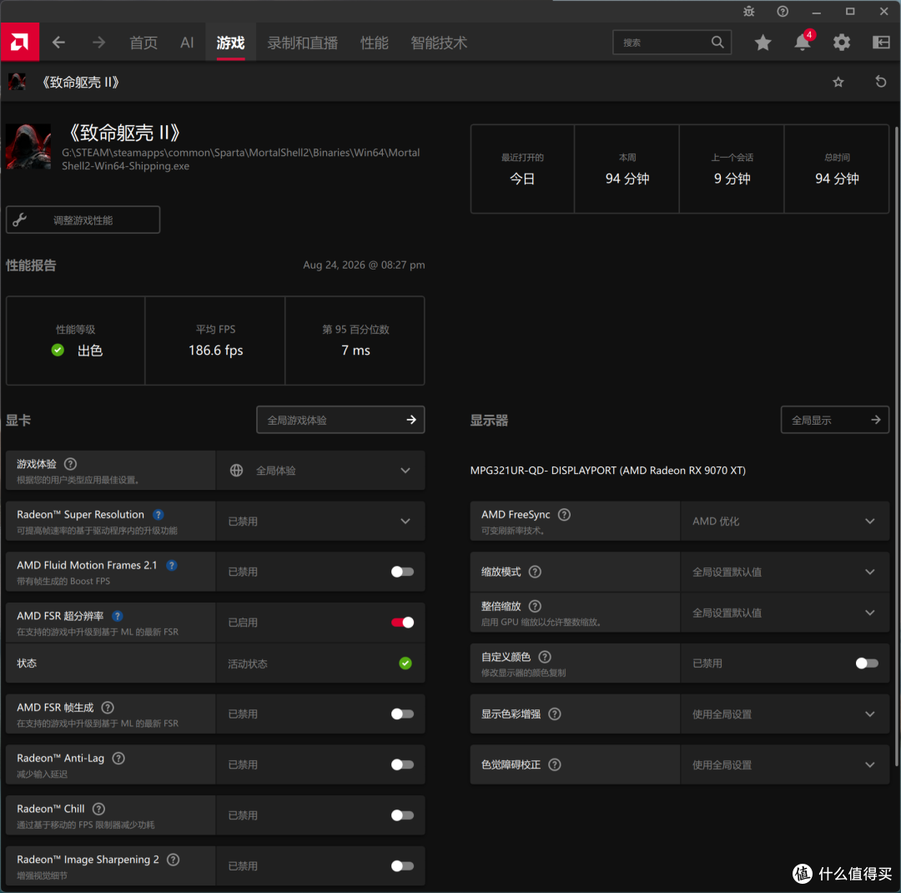Screen dimensions: 901x893
Task: Click the Aug 24, 2026 report timestamp
Action: pyautogui.click(x=364, y=265)
